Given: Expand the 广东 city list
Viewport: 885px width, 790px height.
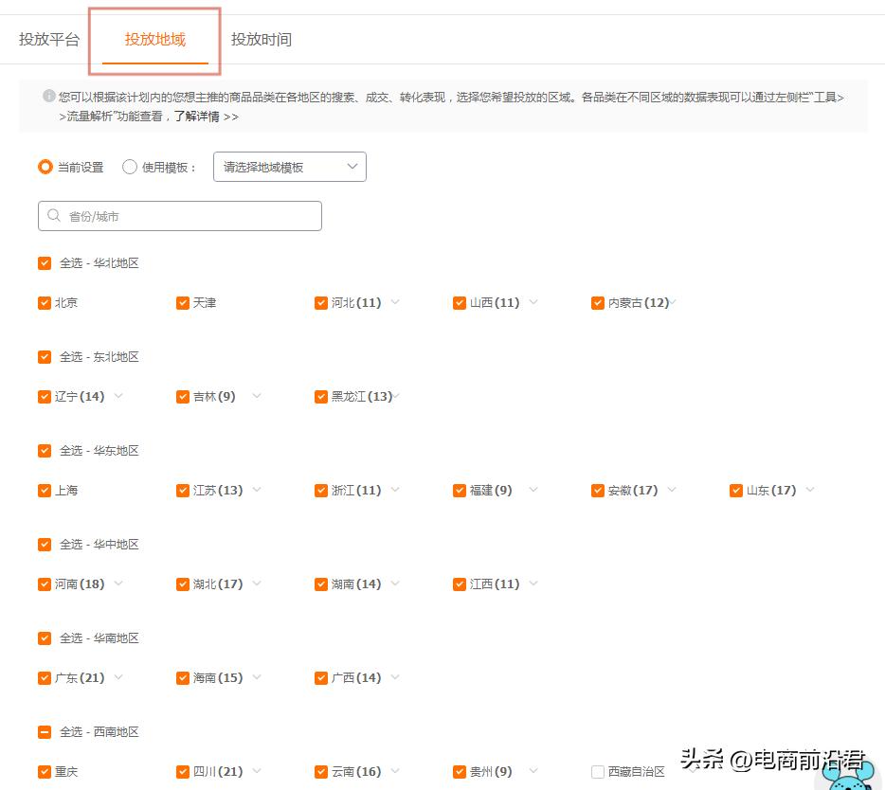Looking at the screenshot, I should [x=117, y=677].
